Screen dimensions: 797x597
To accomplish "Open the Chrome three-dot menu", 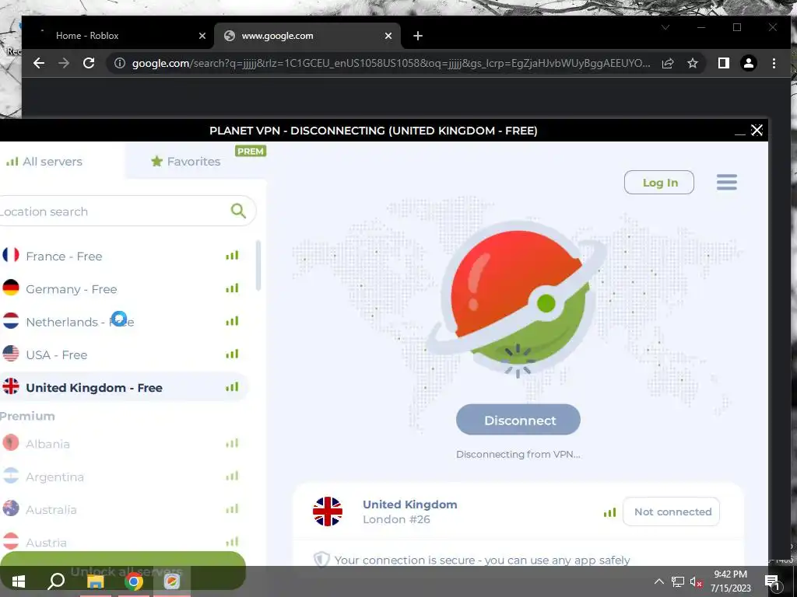I will tap(774, 63).
